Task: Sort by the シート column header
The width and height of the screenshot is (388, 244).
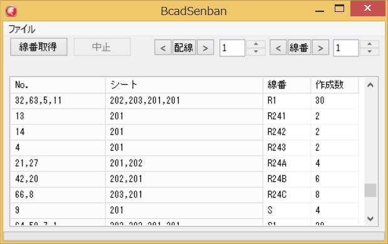Action: (184, 85)
